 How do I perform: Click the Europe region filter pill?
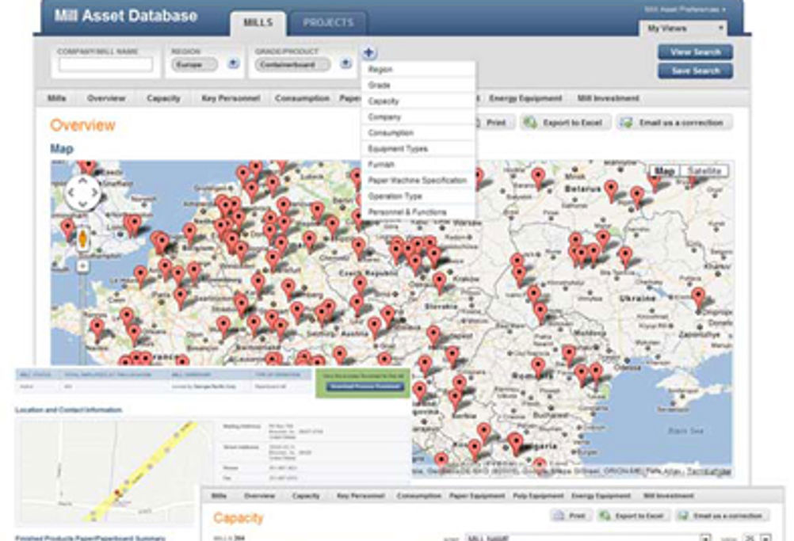pyautogui.click(x=194, y=64)
